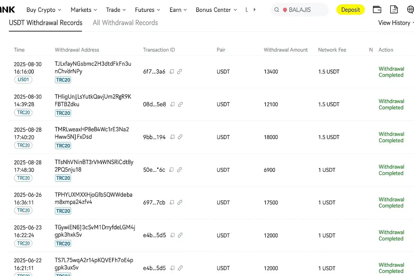
Task: Open the orders document icon
Action: click(394, 10)
